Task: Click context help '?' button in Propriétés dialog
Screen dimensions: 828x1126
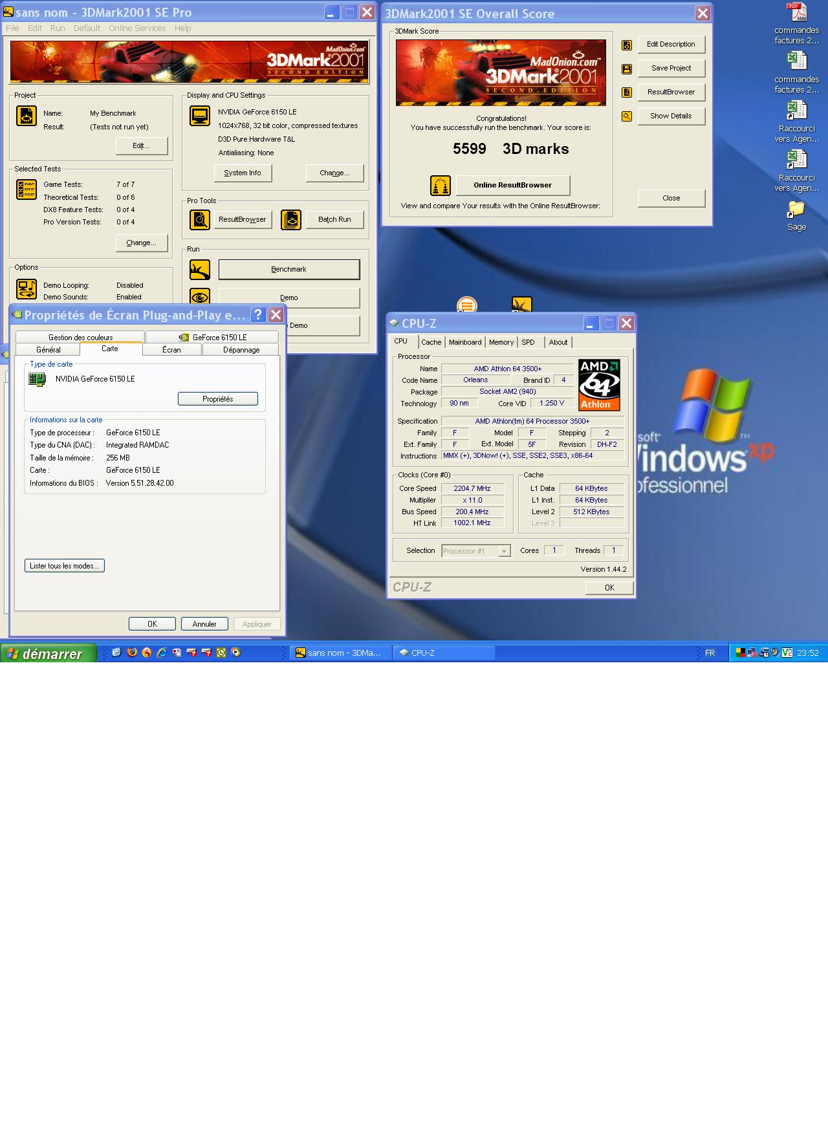Action: point(258,314)
